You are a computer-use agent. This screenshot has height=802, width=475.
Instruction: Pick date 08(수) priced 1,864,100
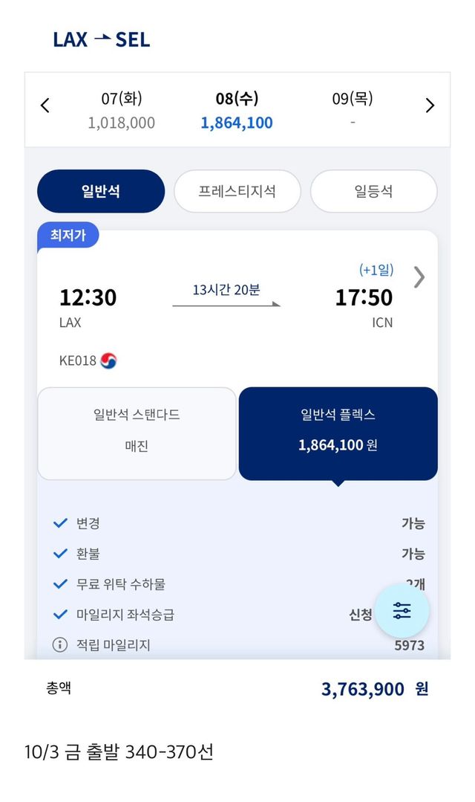(x=237, y=110)
